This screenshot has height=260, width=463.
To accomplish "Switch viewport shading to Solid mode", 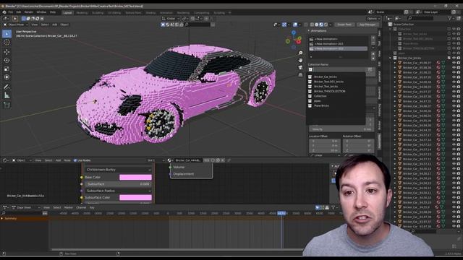I will pyautogui.click(x=317, y=25).
